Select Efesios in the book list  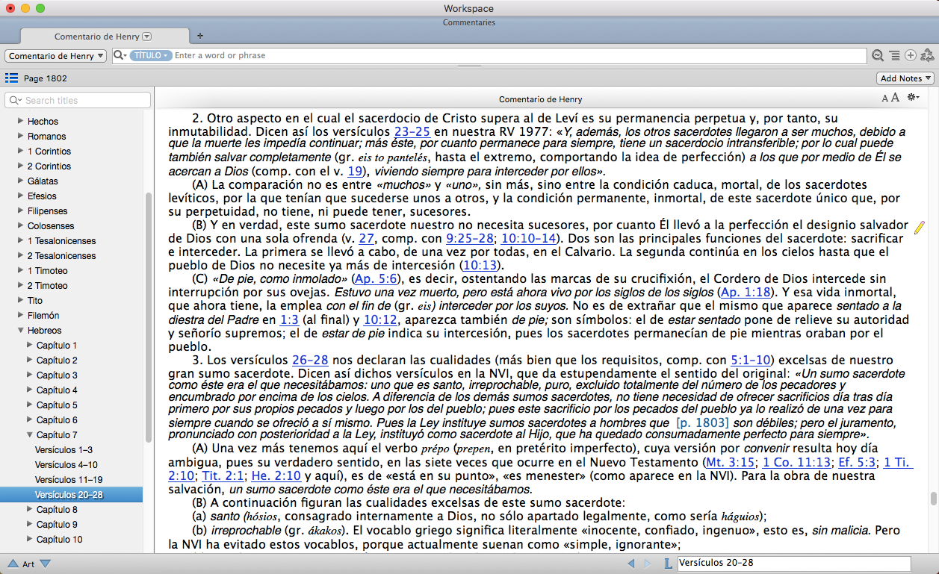[42, 196]
